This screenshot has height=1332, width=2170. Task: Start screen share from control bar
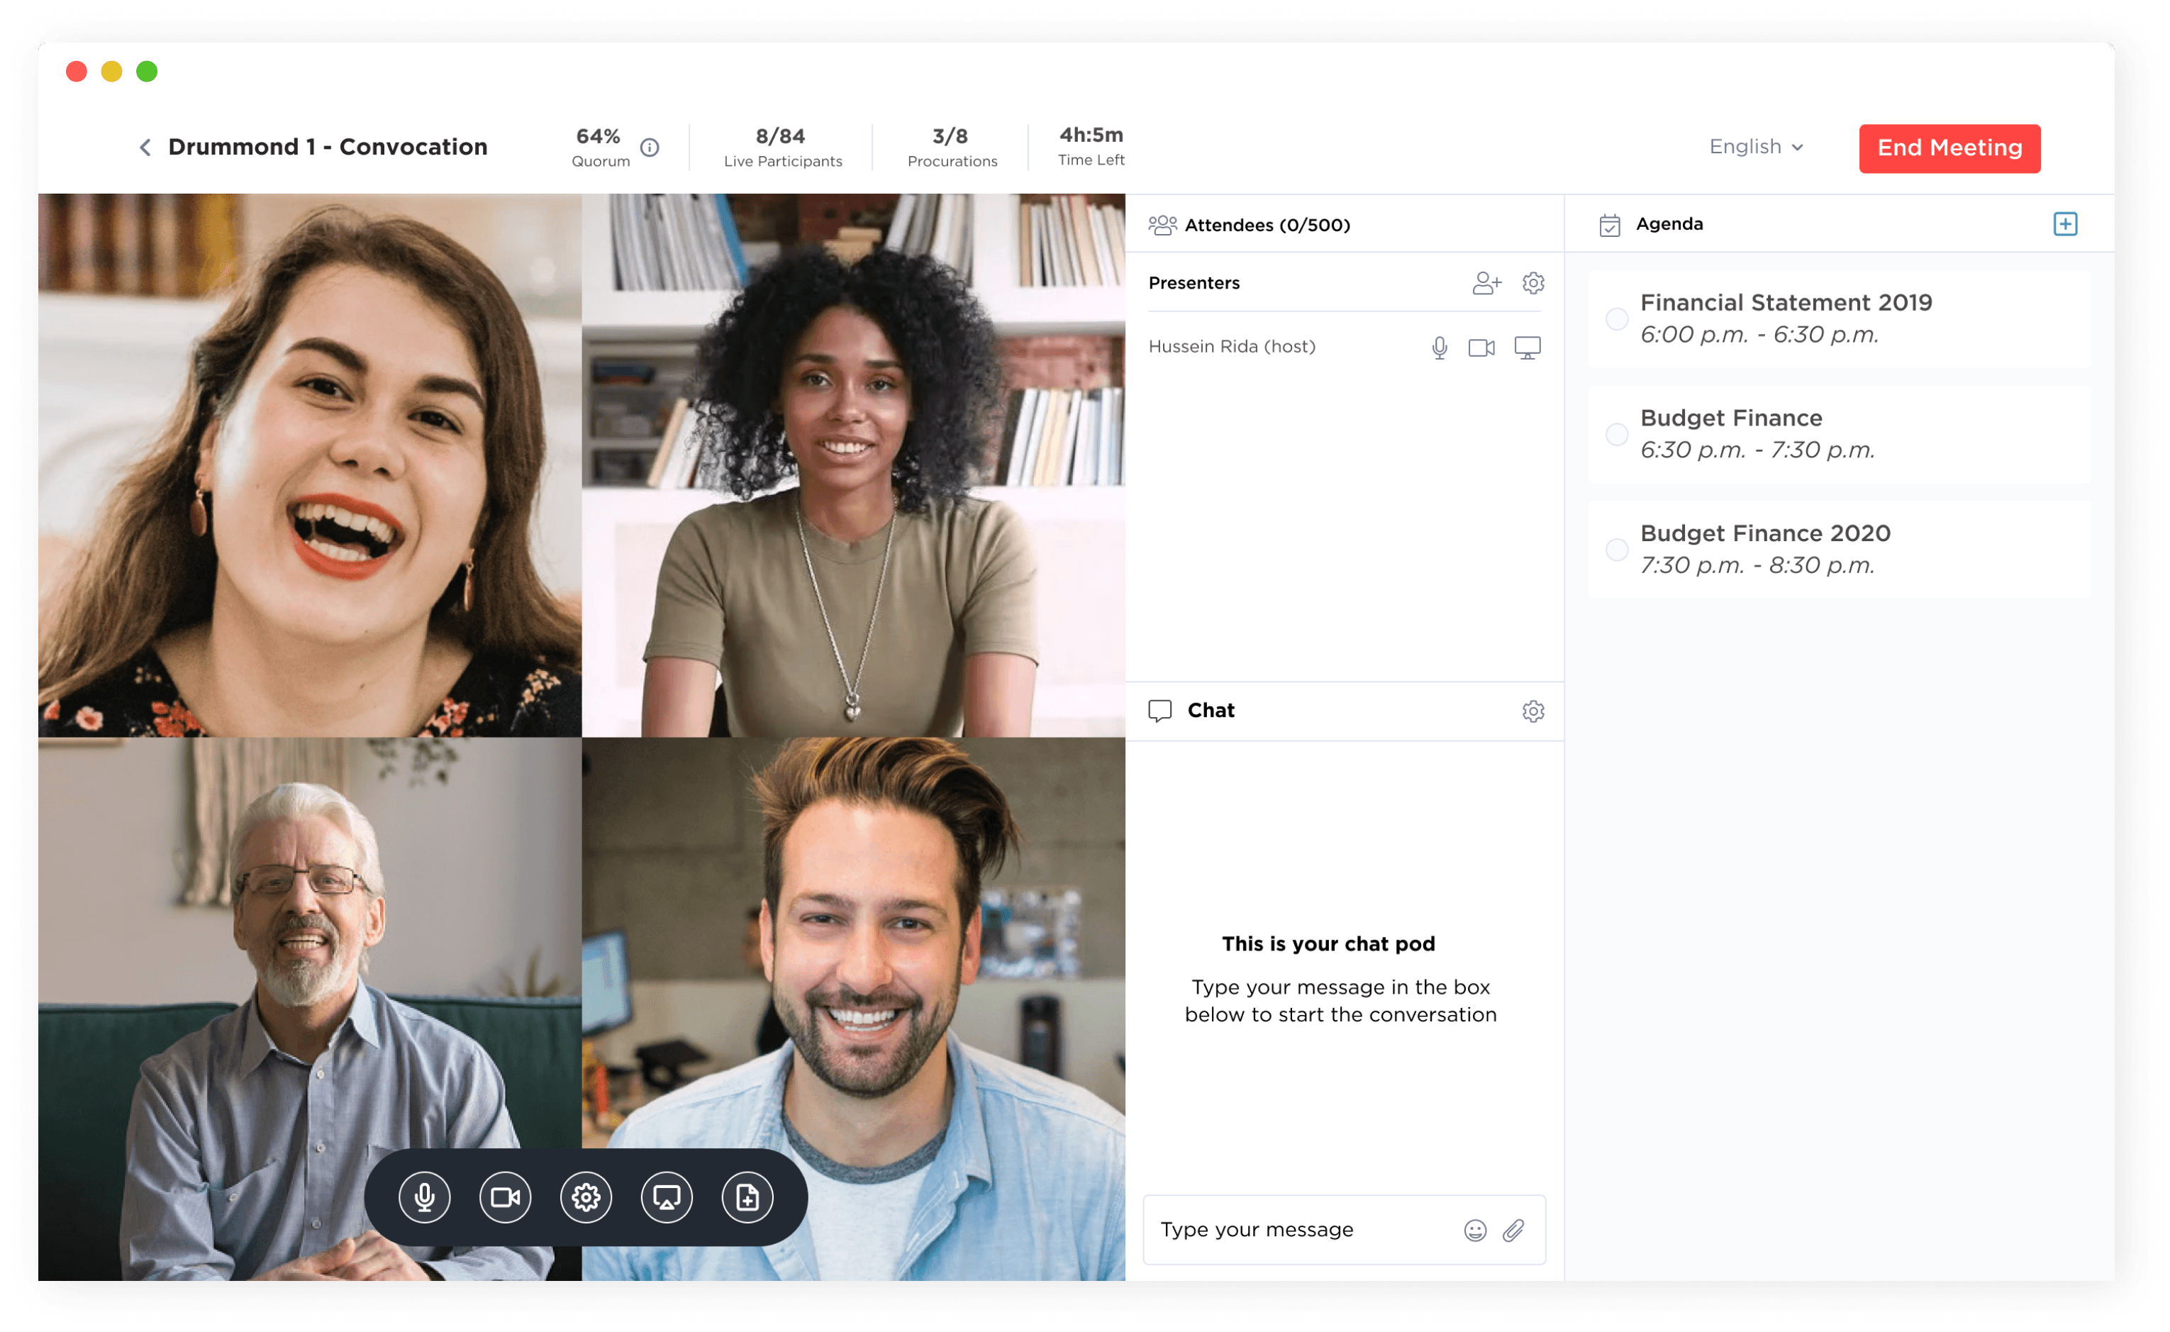point(667,1197)
